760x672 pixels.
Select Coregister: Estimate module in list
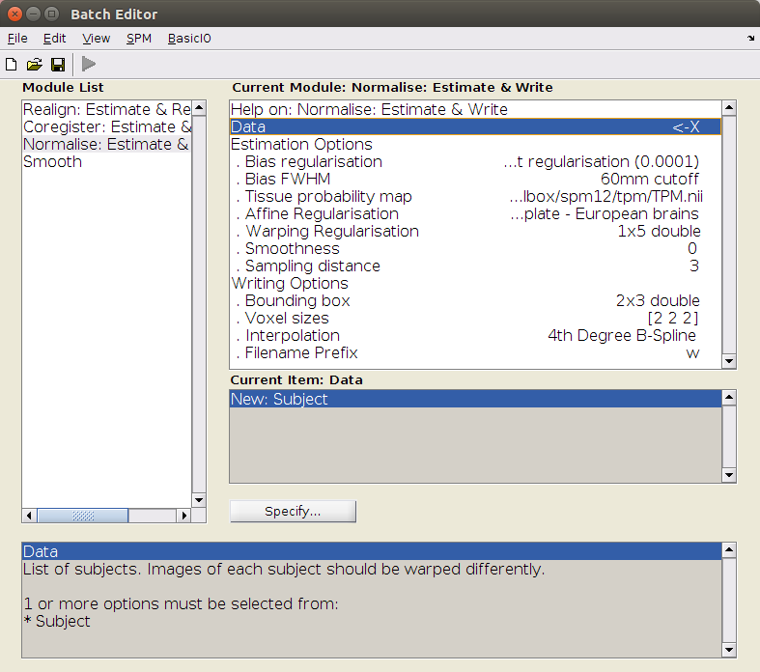coord(106,126)
